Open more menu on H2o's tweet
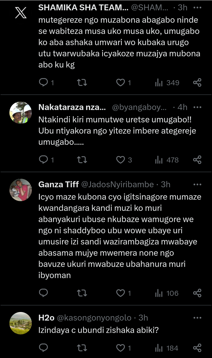Image resolution: width=212 pixels, height=358 pixels. click(x=197, y=318)
